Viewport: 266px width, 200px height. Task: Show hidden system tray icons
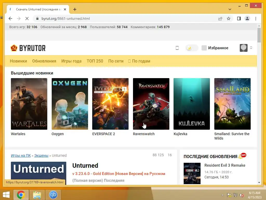(x=223, y=195)
